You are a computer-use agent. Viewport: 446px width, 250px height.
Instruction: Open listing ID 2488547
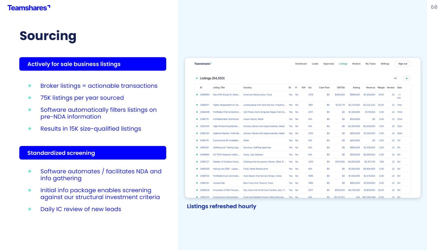tap(205, 105)
